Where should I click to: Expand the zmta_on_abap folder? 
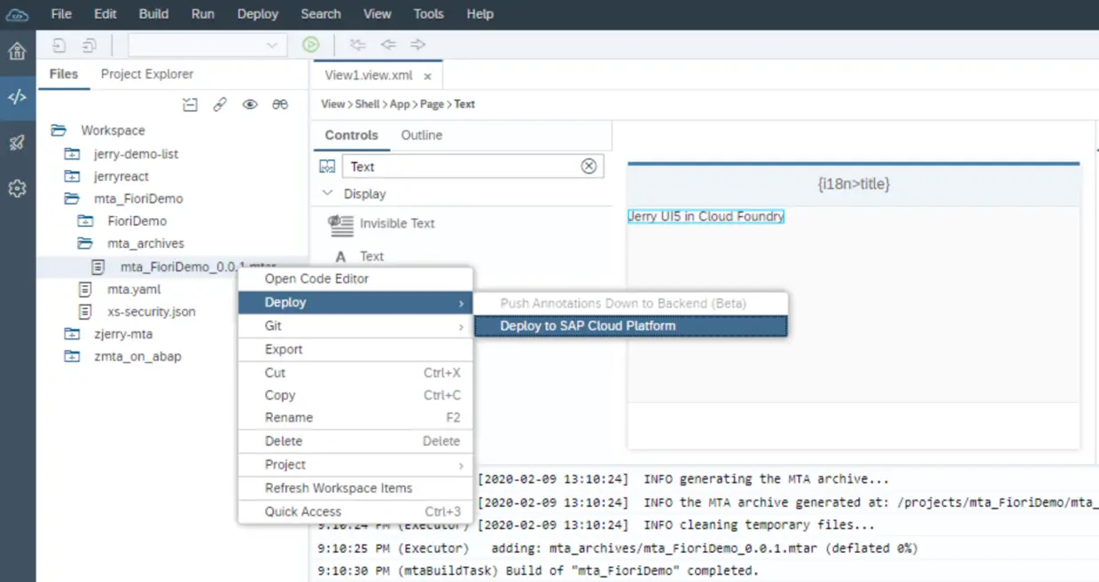pyautogui.click(x=72, y=357)
